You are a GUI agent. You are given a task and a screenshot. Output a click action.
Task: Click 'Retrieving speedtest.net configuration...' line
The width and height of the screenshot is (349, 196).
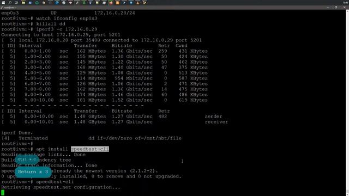pos(61,187)
